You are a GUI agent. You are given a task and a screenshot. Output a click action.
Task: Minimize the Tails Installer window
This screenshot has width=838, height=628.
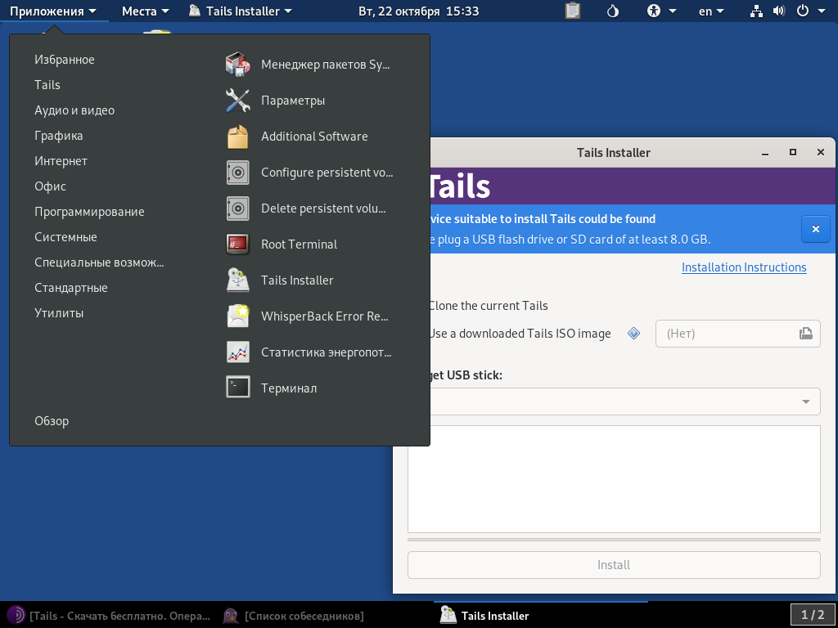click(765, 153)
